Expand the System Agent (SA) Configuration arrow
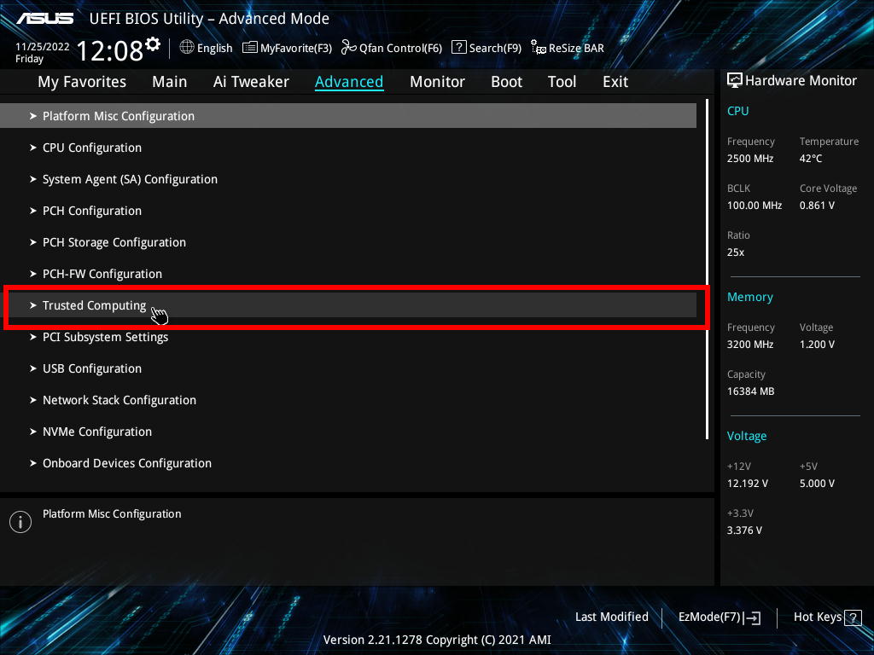The height and width of the screenshot is (655, 874). (x=33, y=179)
